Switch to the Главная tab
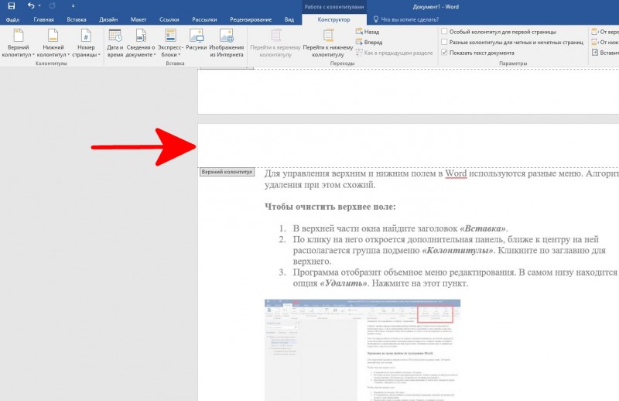The image size is (619, 401). [43, 19]
